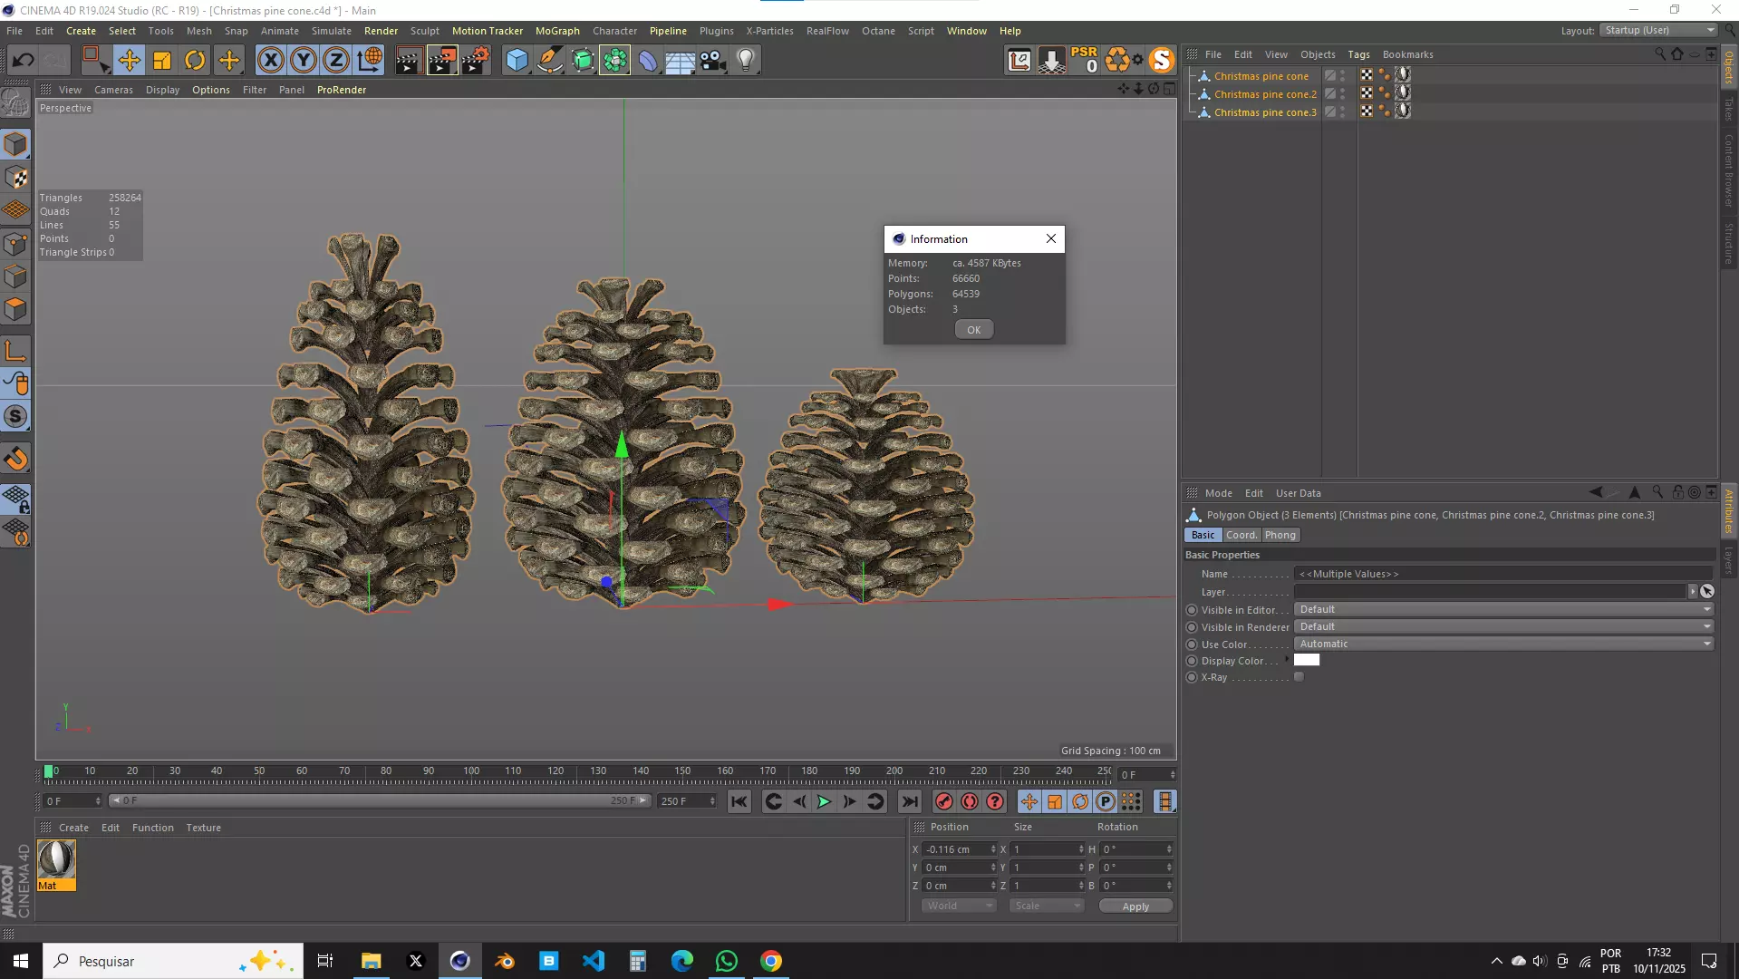The image size is (1739, 979).
Task: Open the Simulate menu
Action: (x=332, y=31)
